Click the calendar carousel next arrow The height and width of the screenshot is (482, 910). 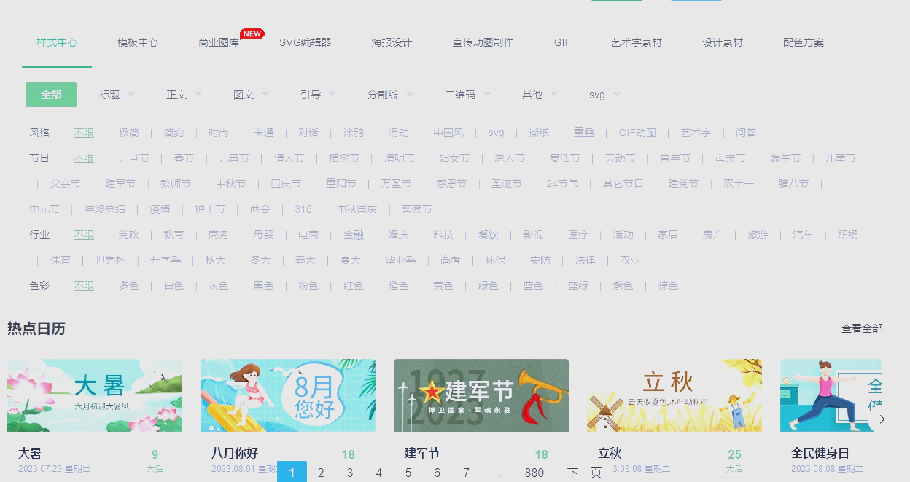[882, 419]
